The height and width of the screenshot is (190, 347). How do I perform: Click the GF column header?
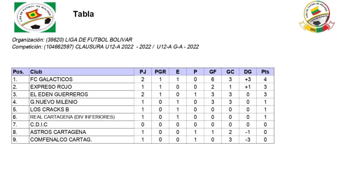pos(213,72)
